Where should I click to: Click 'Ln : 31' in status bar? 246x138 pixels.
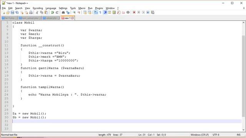coord(142,135)
